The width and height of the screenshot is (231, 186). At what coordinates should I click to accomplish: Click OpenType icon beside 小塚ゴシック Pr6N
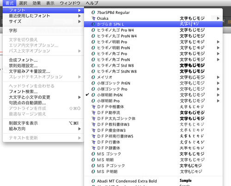pos(93,83)
